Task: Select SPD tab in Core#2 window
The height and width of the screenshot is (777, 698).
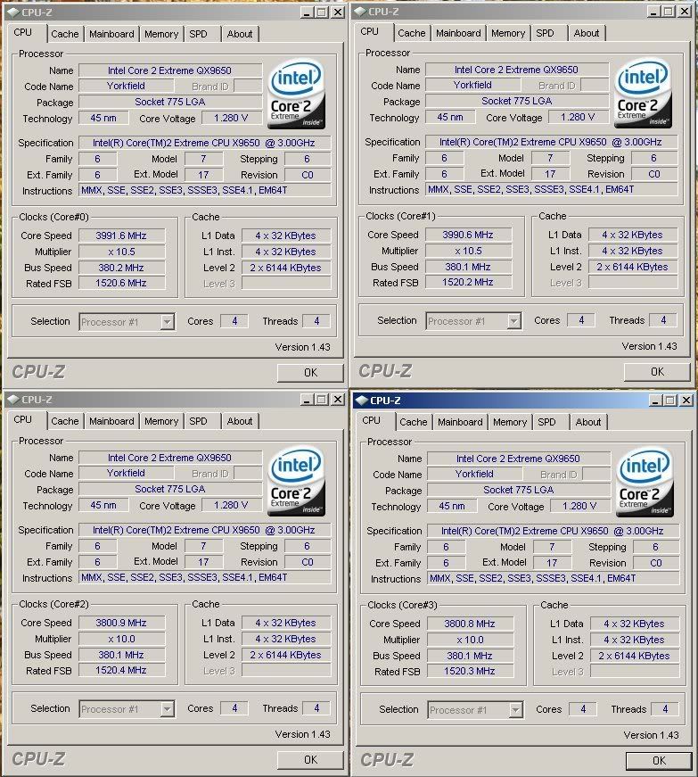Action: pyautogui.click(x=198, y=421)
